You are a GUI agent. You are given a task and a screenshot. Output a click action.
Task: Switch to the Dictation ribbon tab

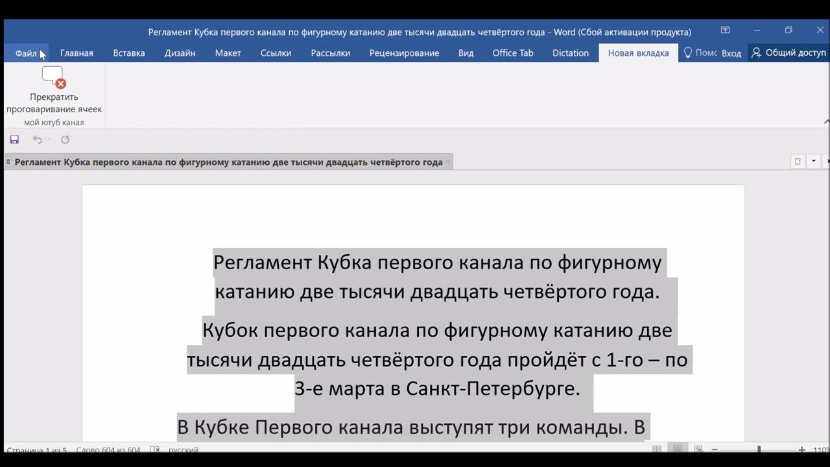(x=571, y=53)
